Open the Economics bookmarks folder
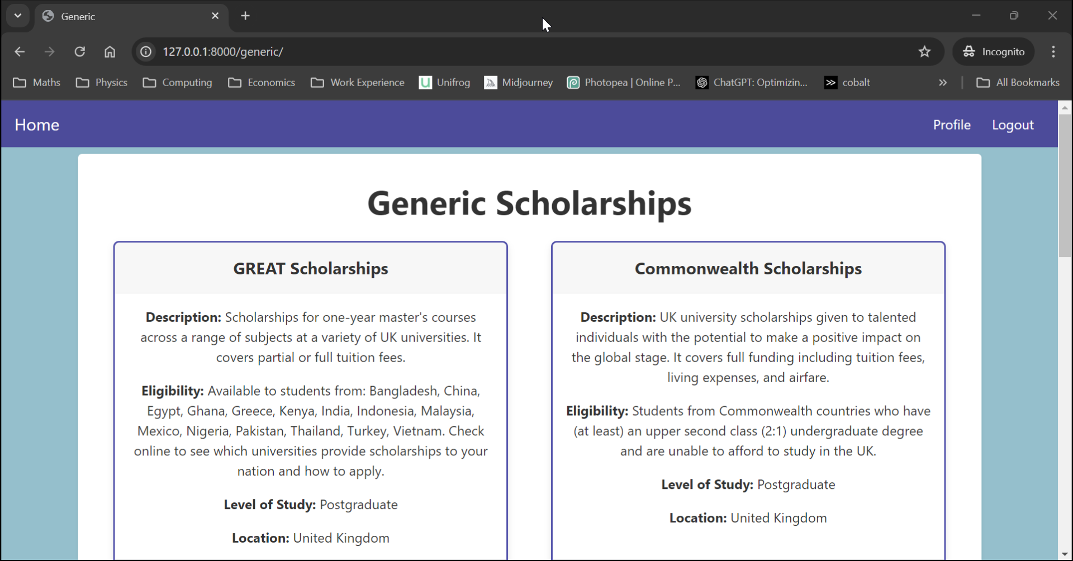The image size is (1073, 561). pyautogui.click(x=262, y=83)
